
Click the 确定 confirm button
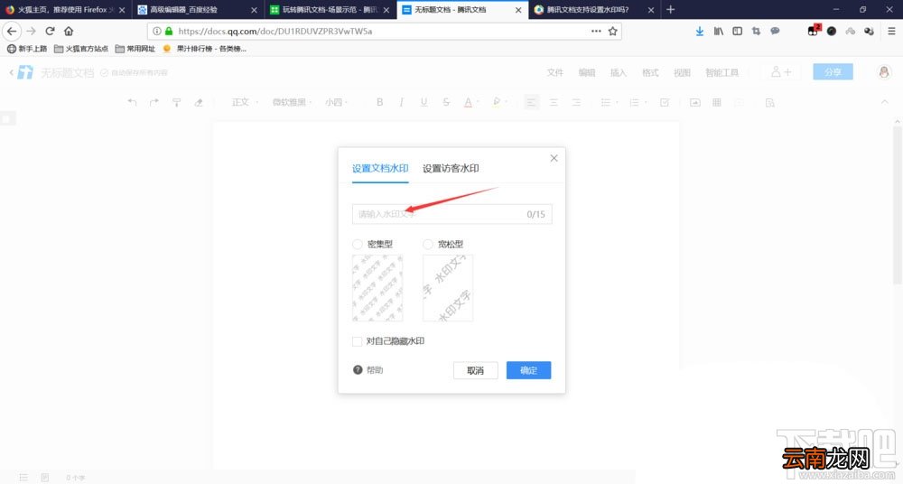click(x=528, y=370)
